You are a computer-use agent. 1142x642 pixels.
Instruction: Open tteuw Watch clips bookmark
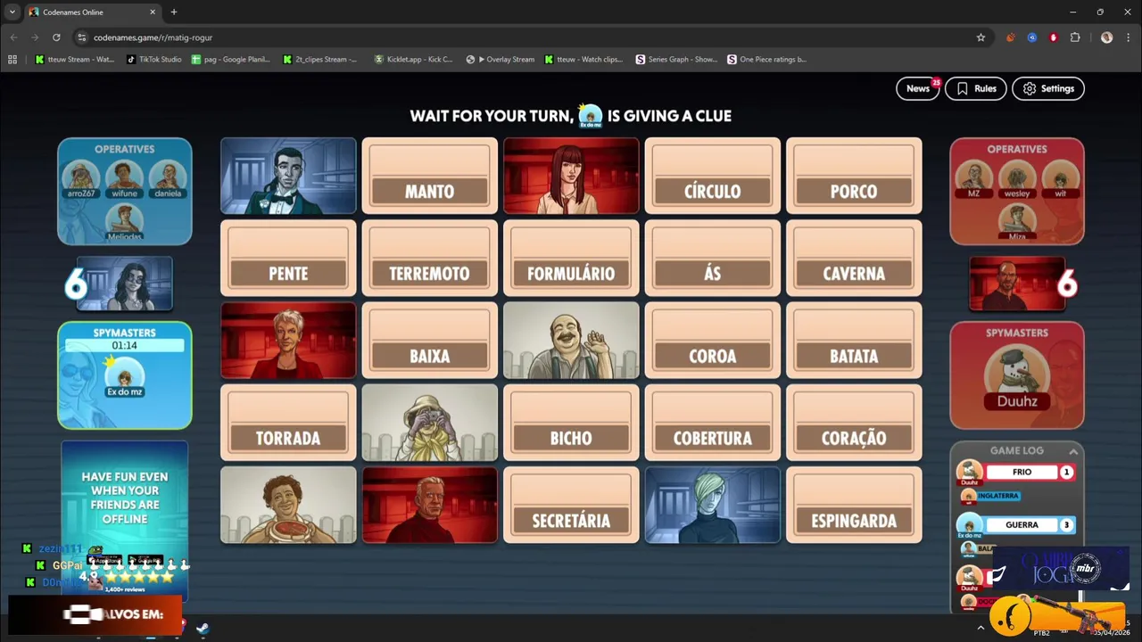tap(584, 60)
